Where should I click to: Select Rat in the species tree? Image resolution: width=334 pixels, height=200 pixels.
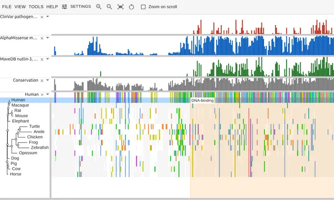(x=18, y=110)
